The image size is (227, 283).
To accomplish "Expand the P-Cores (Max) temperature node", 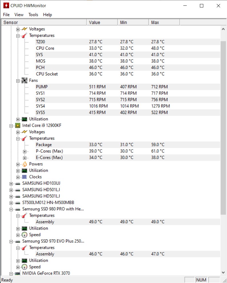I will 25,151.
